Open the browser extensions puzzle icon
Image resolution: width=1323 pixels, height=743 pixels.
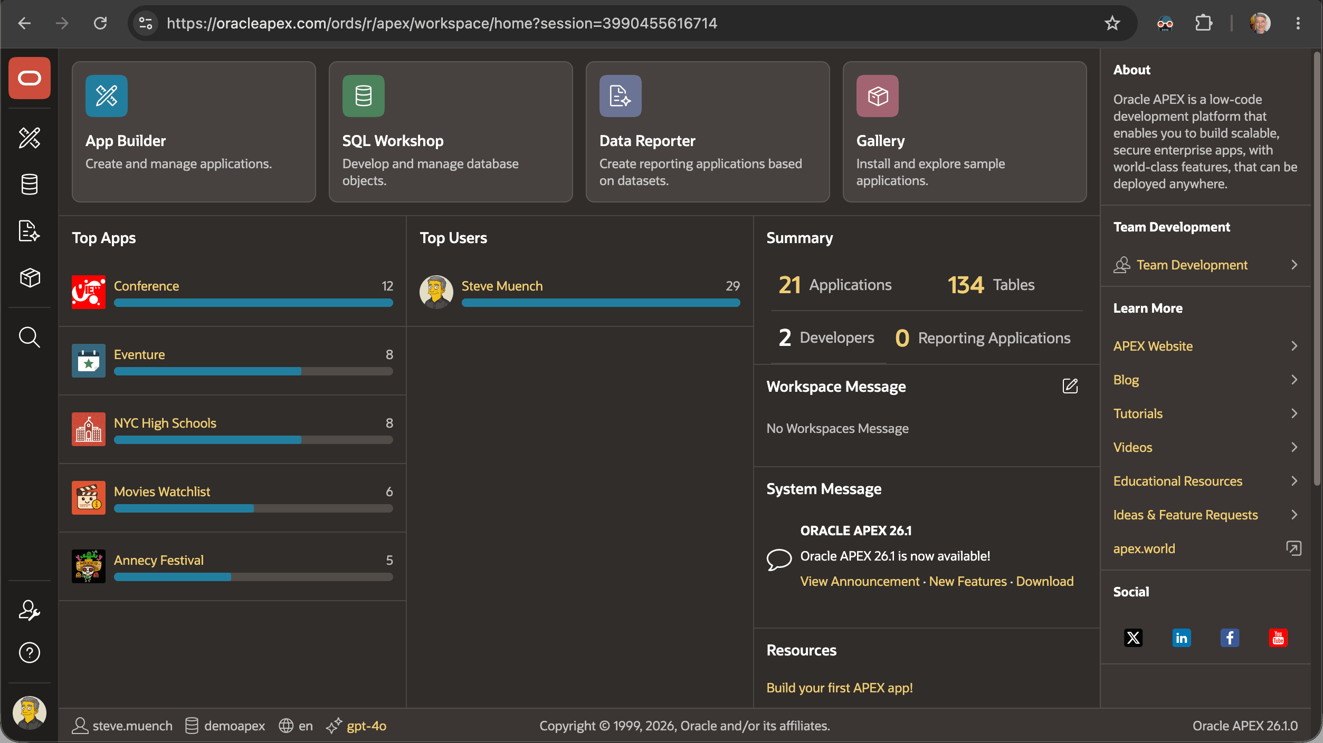[x=1204, y=23]
